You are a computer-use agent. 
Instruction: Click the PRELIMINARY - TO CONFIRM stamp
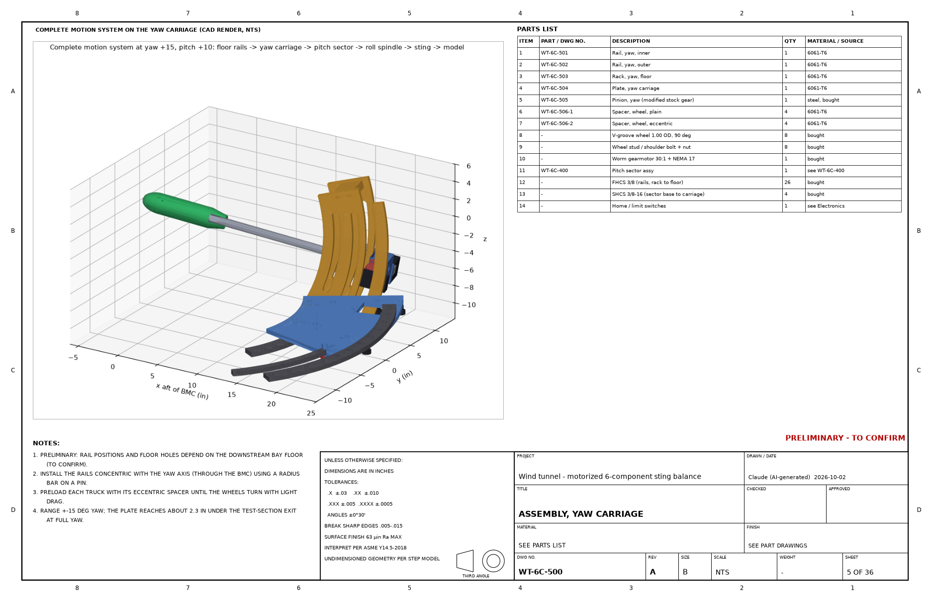point(845,438)
